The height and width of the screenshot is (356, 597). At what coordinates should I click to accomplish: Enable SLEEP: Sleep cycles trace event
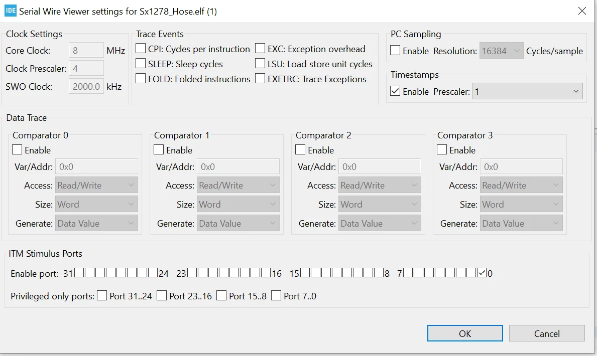point(141,63)
